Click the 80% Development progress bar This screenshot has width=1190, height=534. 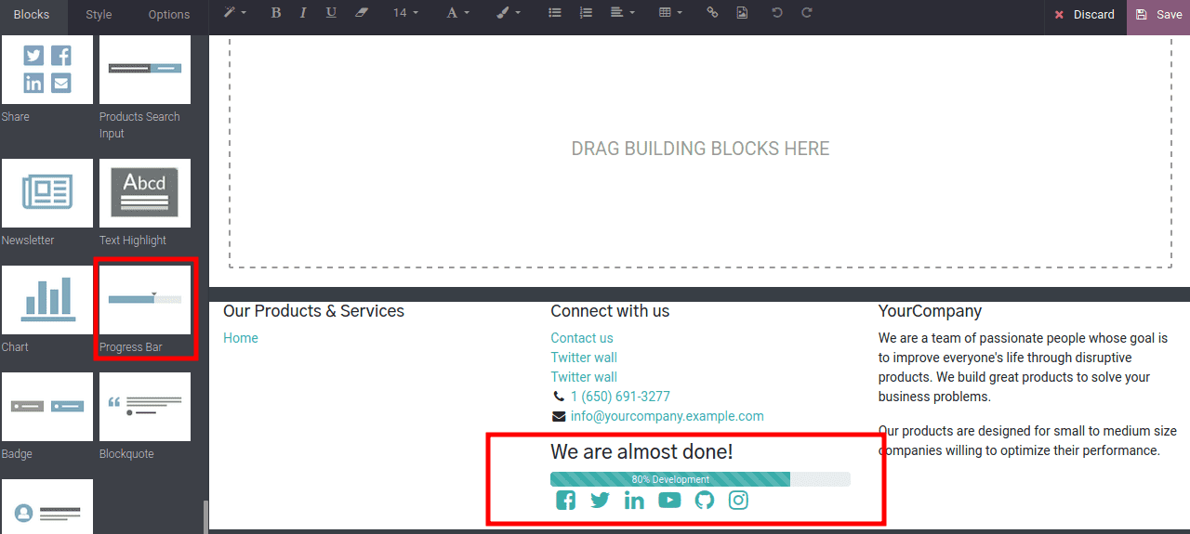700,479
